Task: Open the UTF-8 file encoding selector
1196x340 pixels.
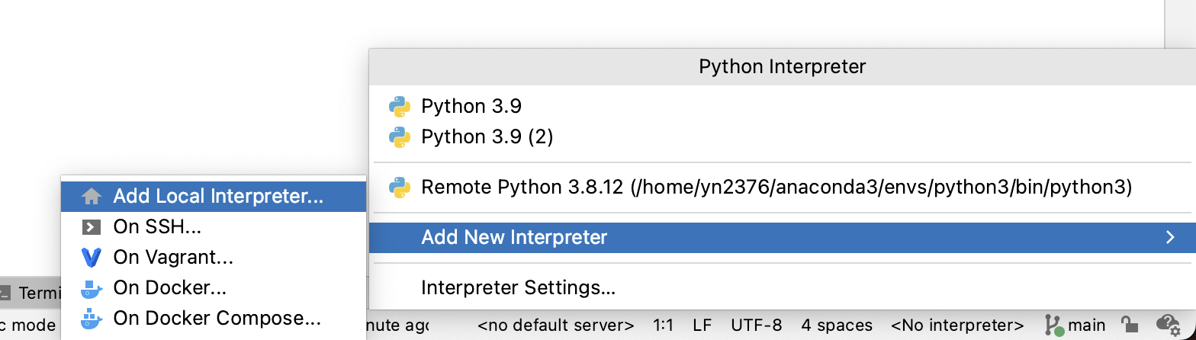Action: [756, 326]
